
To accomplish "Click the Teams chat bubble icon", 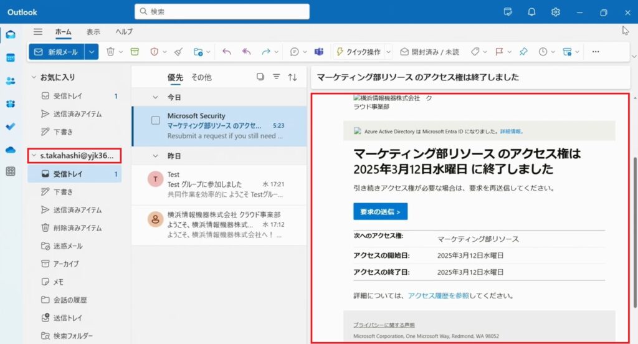I will pyautogui.click(x=295, y=52).
